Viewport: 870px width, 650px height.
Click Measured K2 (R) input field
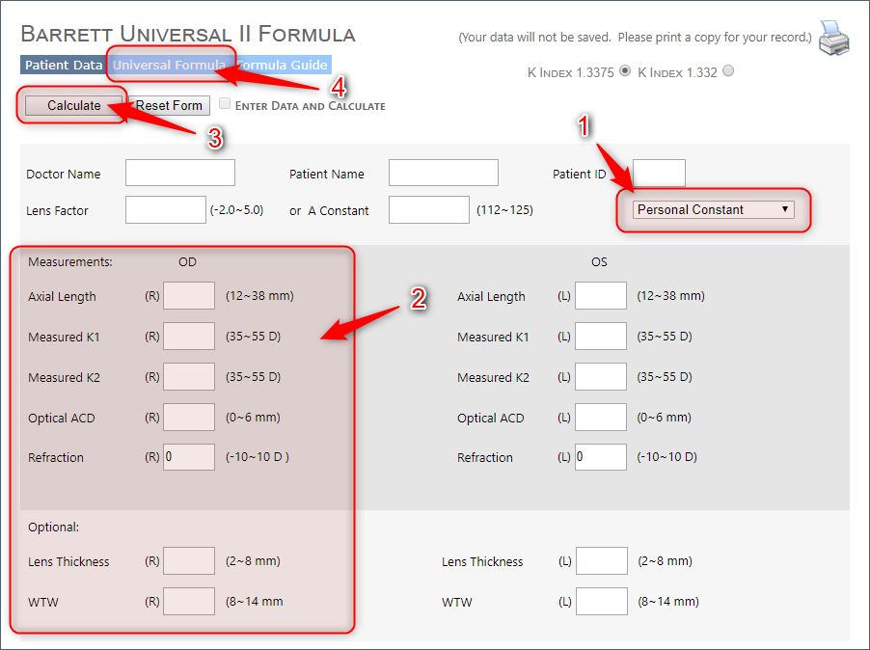(189, 376)
